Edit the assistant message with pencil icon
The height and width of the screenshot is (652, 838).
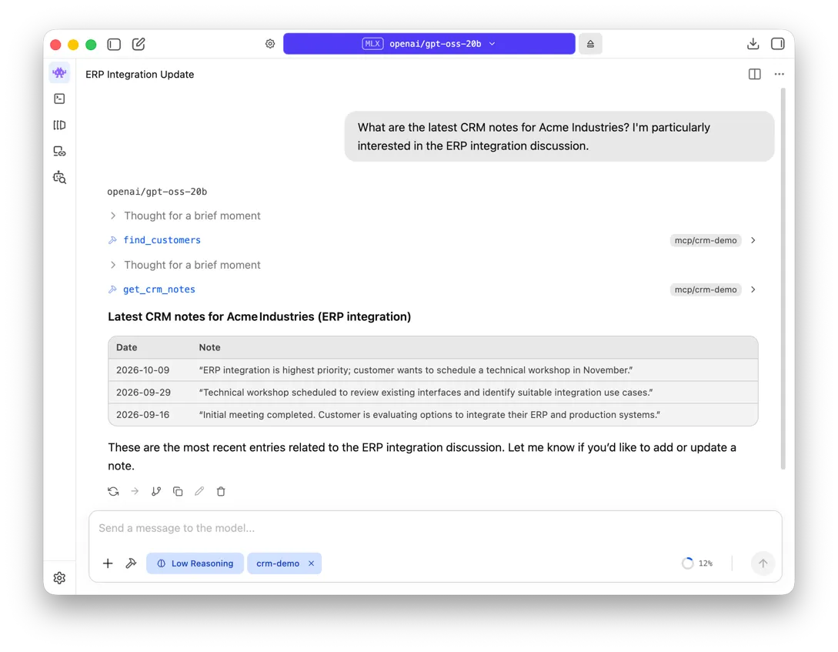pos(199,492)
